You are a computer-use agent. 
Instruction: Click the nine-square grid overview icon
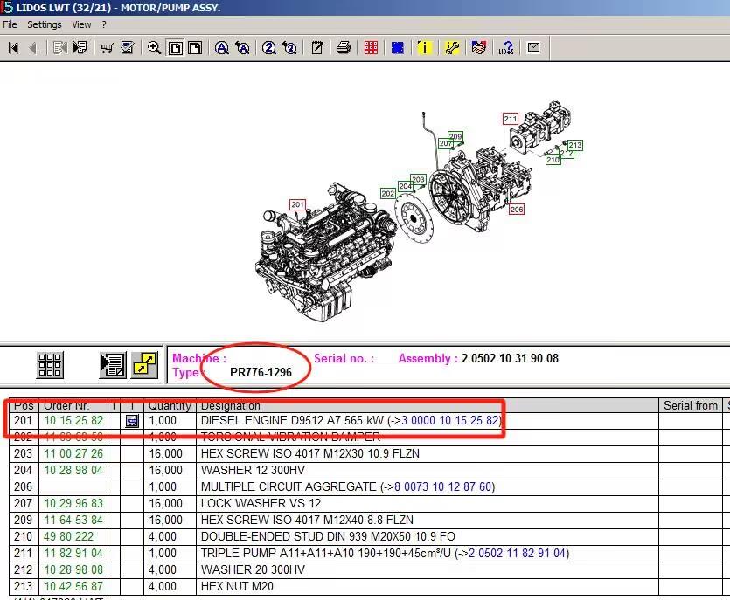pos(51,365)
